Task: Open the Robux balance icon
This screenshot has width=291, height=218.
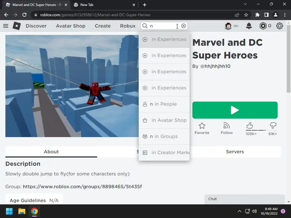Action: 263,26
